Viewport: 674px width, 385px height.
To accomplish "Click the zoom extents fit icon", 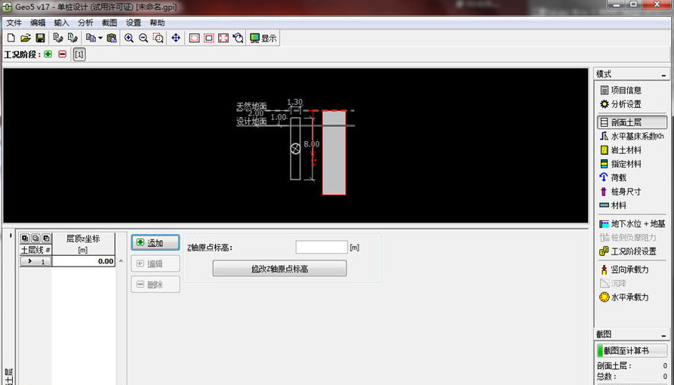I will [x=223, y=38].
